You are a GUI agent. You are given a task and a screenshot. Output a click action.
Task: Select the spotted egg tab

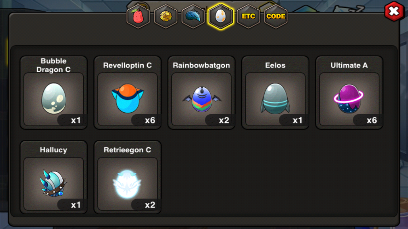coord(221,16)
